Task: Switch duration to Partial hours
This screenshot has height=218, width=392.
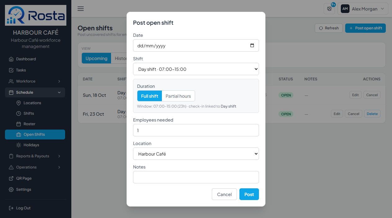Action: pos(178,96)
